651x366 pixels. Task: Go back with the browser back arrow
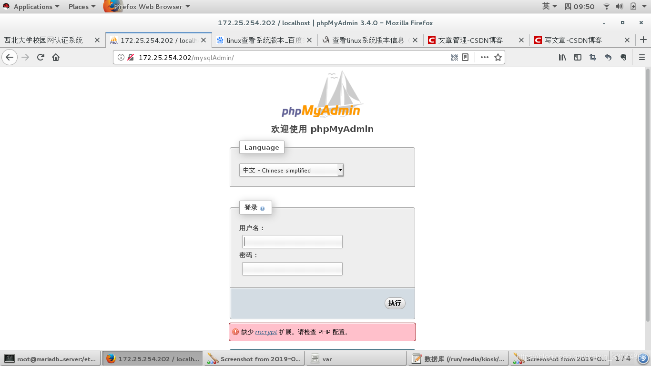[x=10, y=57]
